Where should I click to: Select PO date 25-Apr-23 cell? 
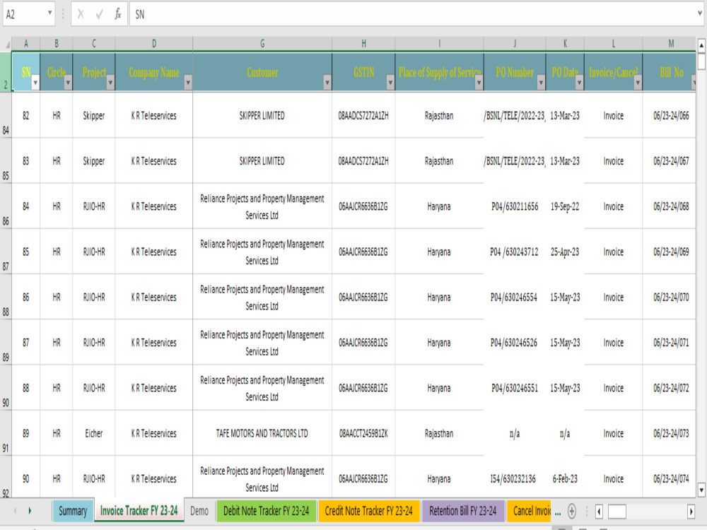564,252
